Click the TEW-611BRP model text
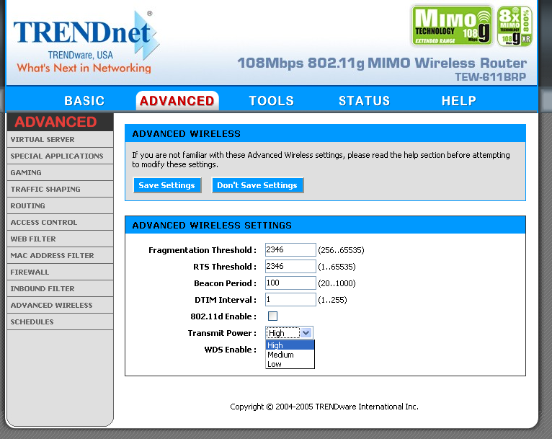 point(491,76)
